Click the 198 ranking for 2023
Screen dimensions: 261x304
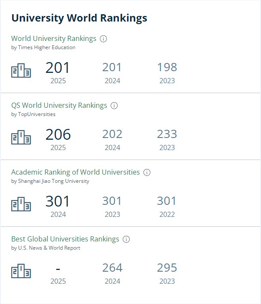pyautogui.click(x=167, y=67)
